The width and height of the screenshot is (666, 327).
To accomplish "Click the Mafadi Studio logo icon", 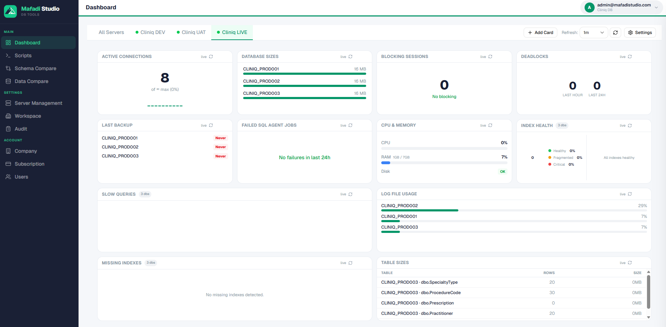I will tap(10, 11).
